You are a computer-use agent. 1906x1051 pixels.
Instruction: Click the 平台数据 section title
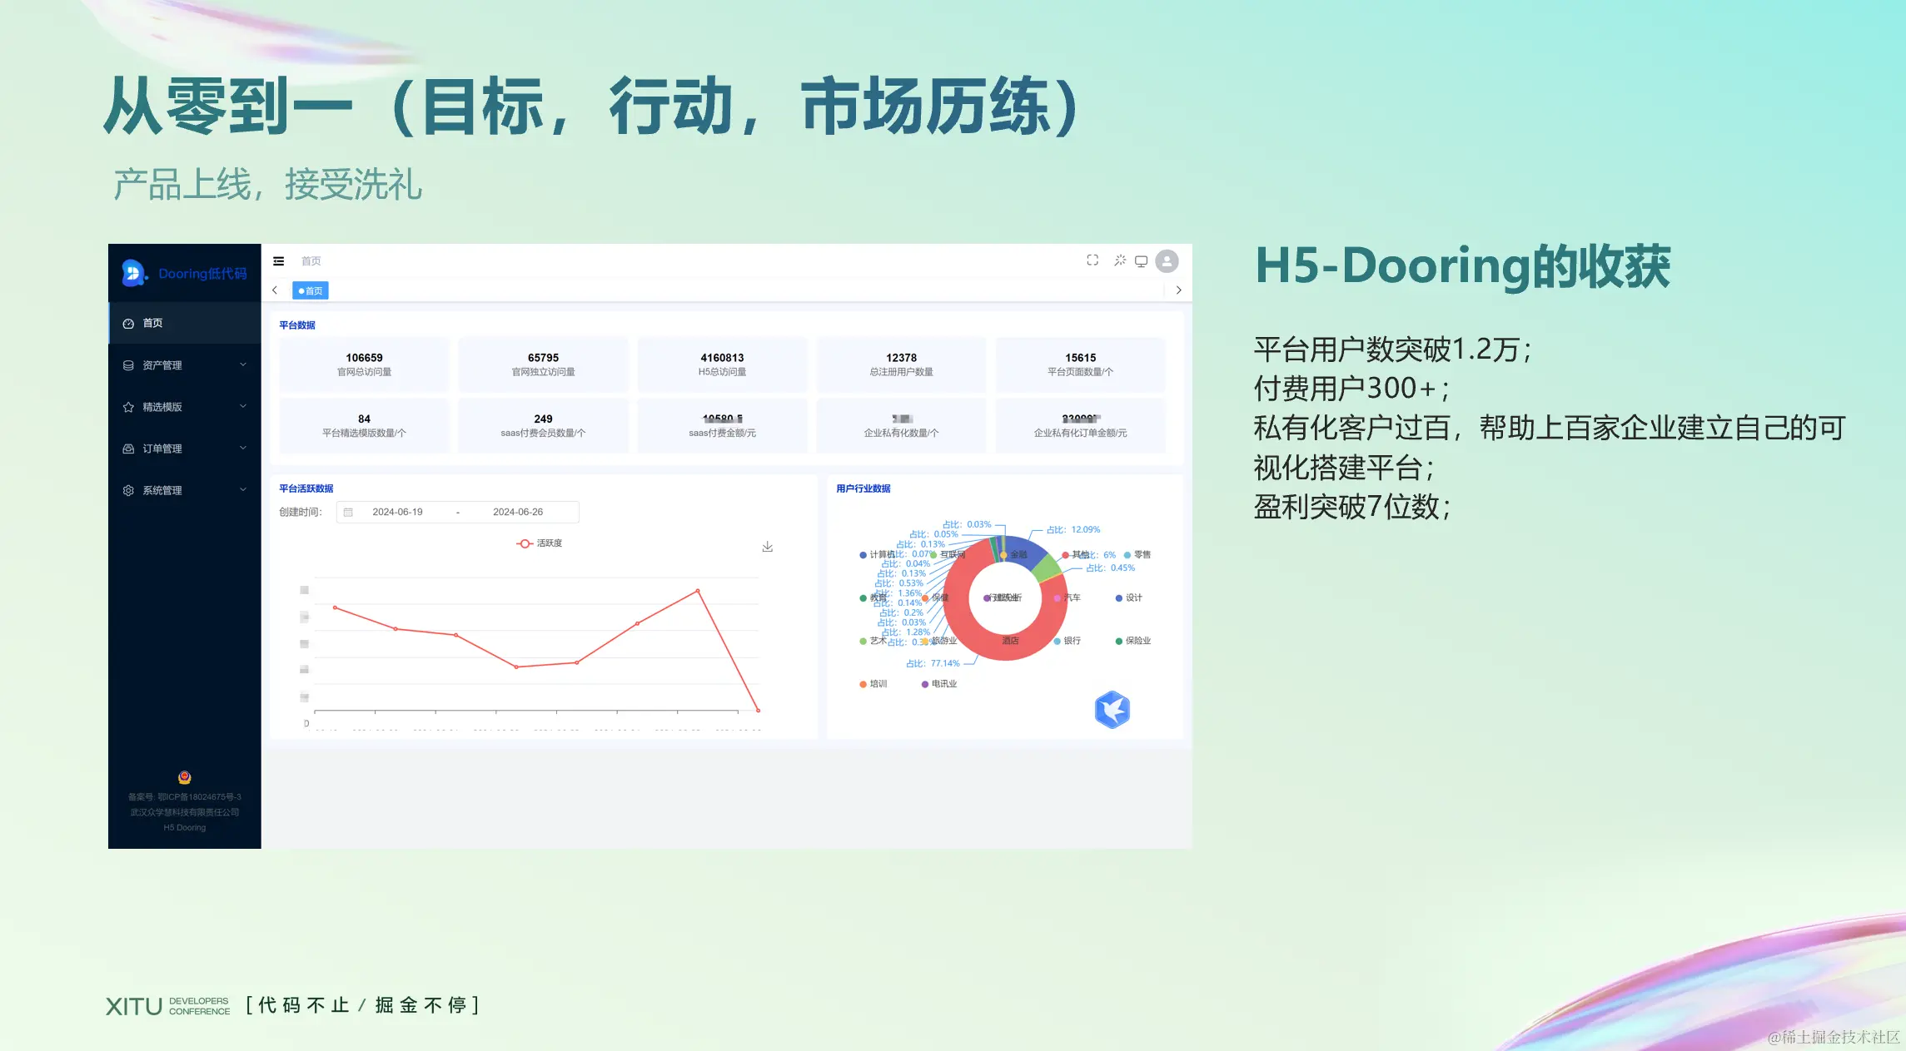[297, 325]
